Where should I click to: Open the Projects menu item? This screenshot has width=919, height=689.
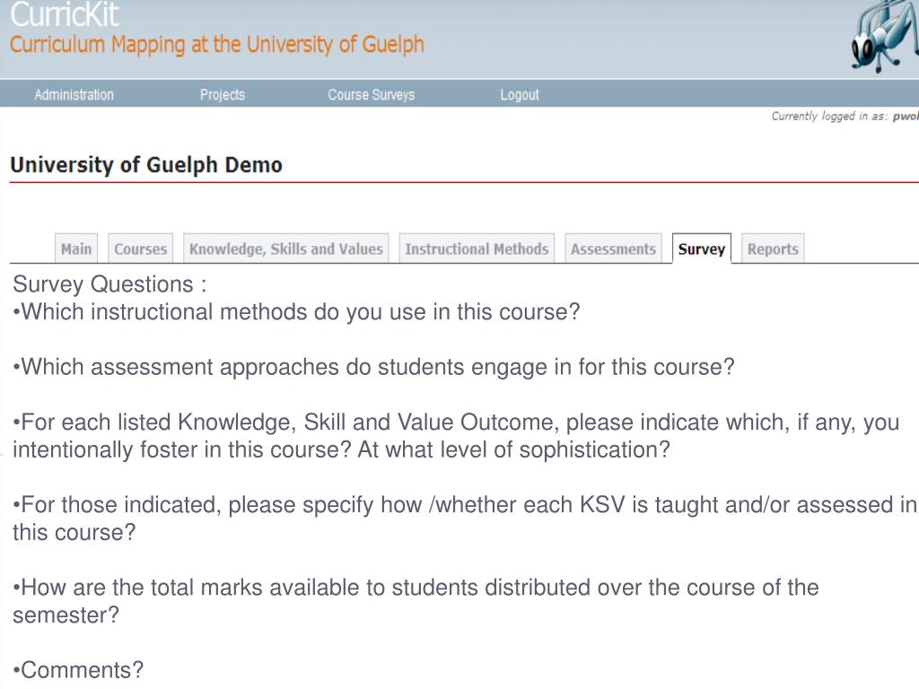tap(223, 94)
